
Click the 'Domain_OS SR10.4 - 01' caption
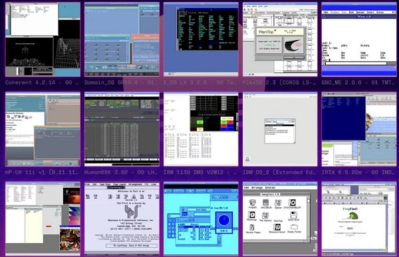click(x=122, y=82)
